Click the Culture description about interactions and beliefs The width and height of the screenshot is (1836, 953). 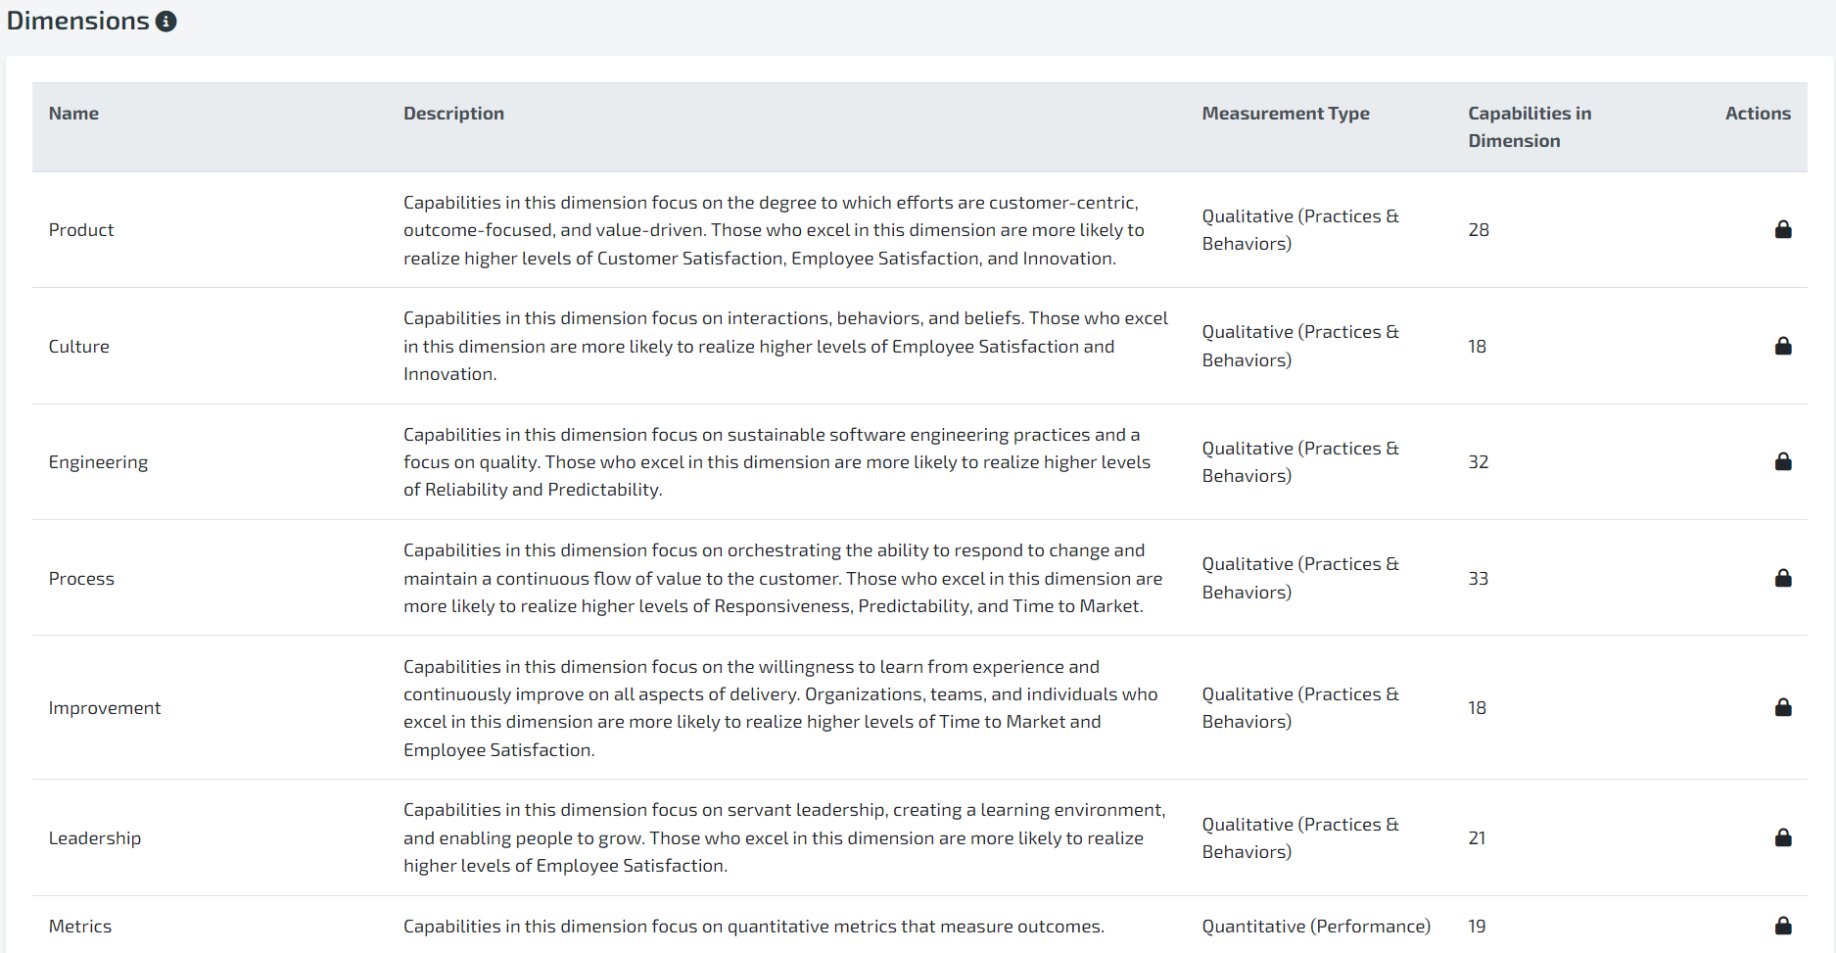785,346
